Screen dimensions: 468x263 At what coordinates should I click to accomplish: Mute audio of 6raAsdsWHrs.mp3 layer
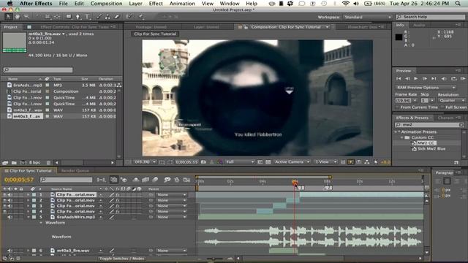click(10, 217)
